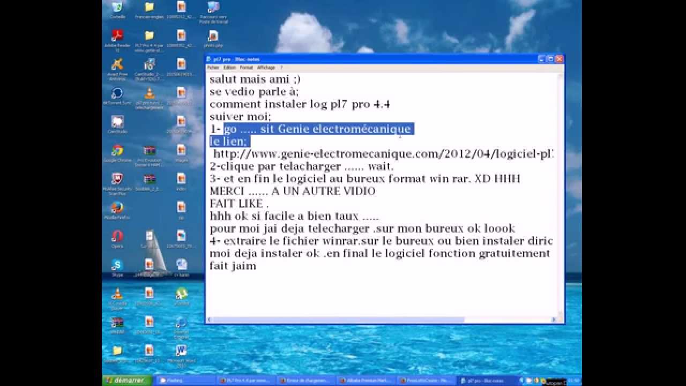Click the line 'suiver moi;'
This screenshot has height=386, width=686.
240,116
